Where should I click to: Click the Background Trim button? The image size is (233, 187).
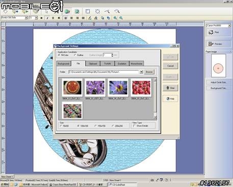[218, 88]
